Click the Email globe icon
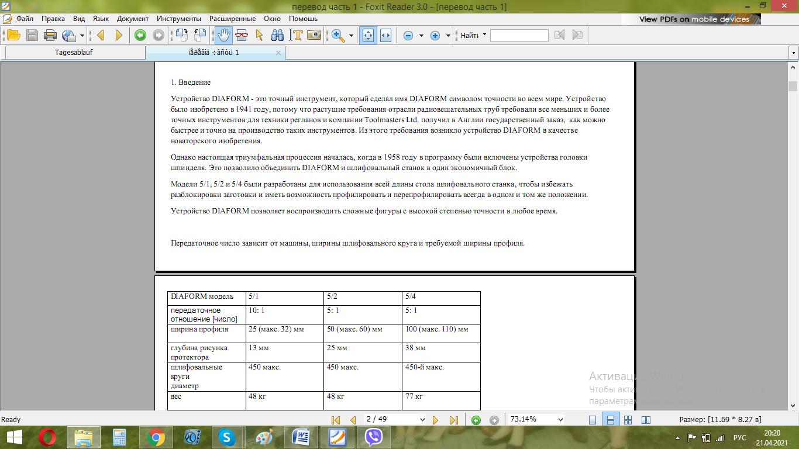 pyautogui.click(x=69, y=35)
